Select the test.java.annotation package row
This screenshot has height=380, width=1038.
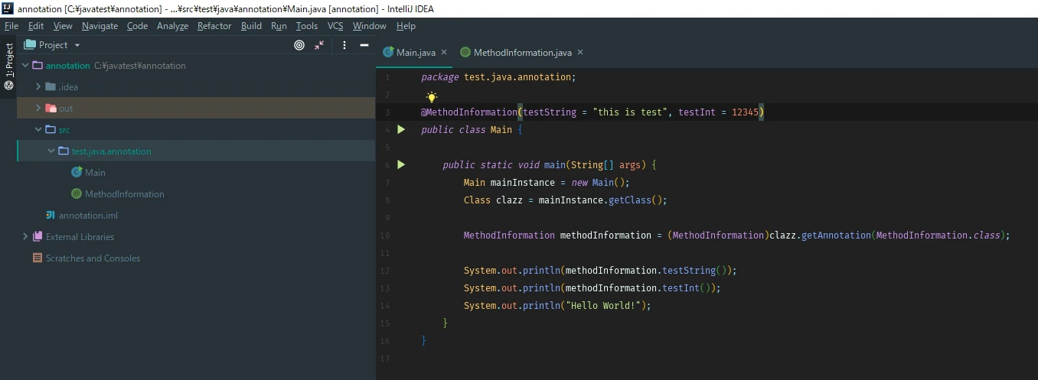point(196,151)
